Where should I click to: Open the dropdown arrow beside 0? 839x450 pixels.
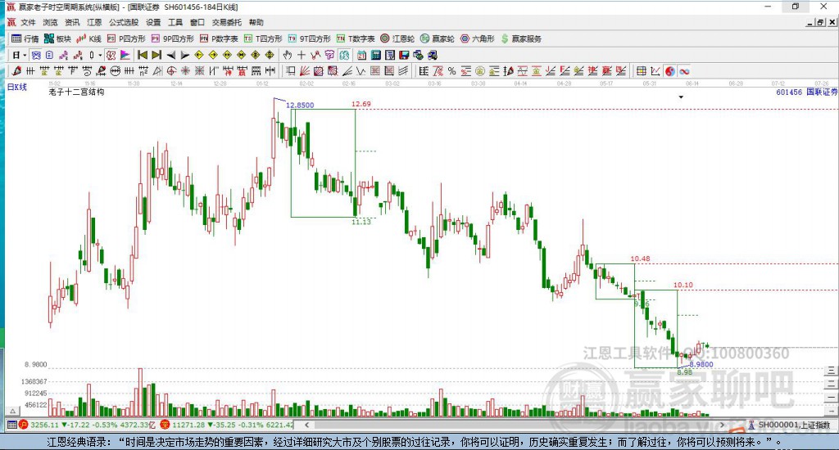pyautogui.click(x=100, y=56)
